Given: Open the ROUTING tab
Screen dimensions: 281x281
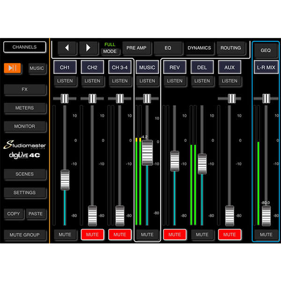Looking at the screenshot, I should click(230, 48).
